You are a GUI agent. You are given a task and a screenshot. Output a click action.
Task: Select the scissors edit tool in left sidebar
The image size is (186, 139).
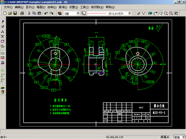[3, 36]
